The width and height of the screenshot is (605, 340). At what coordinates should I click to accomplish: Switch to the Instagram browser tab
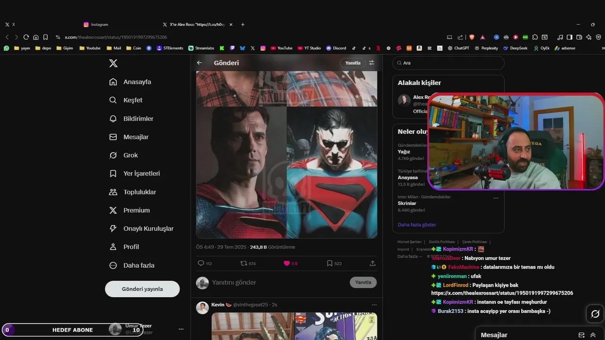pos(96,25)
